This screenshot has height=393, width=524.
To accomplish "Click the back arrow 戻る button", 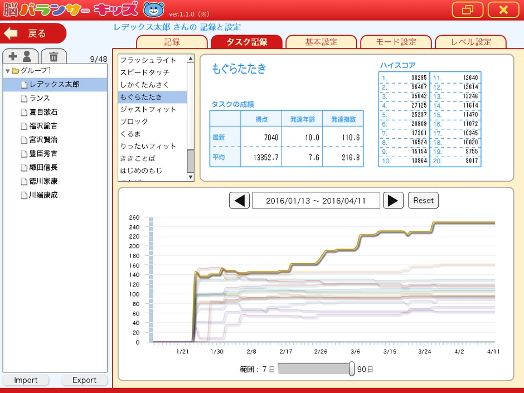I will [x=33, y=33].
